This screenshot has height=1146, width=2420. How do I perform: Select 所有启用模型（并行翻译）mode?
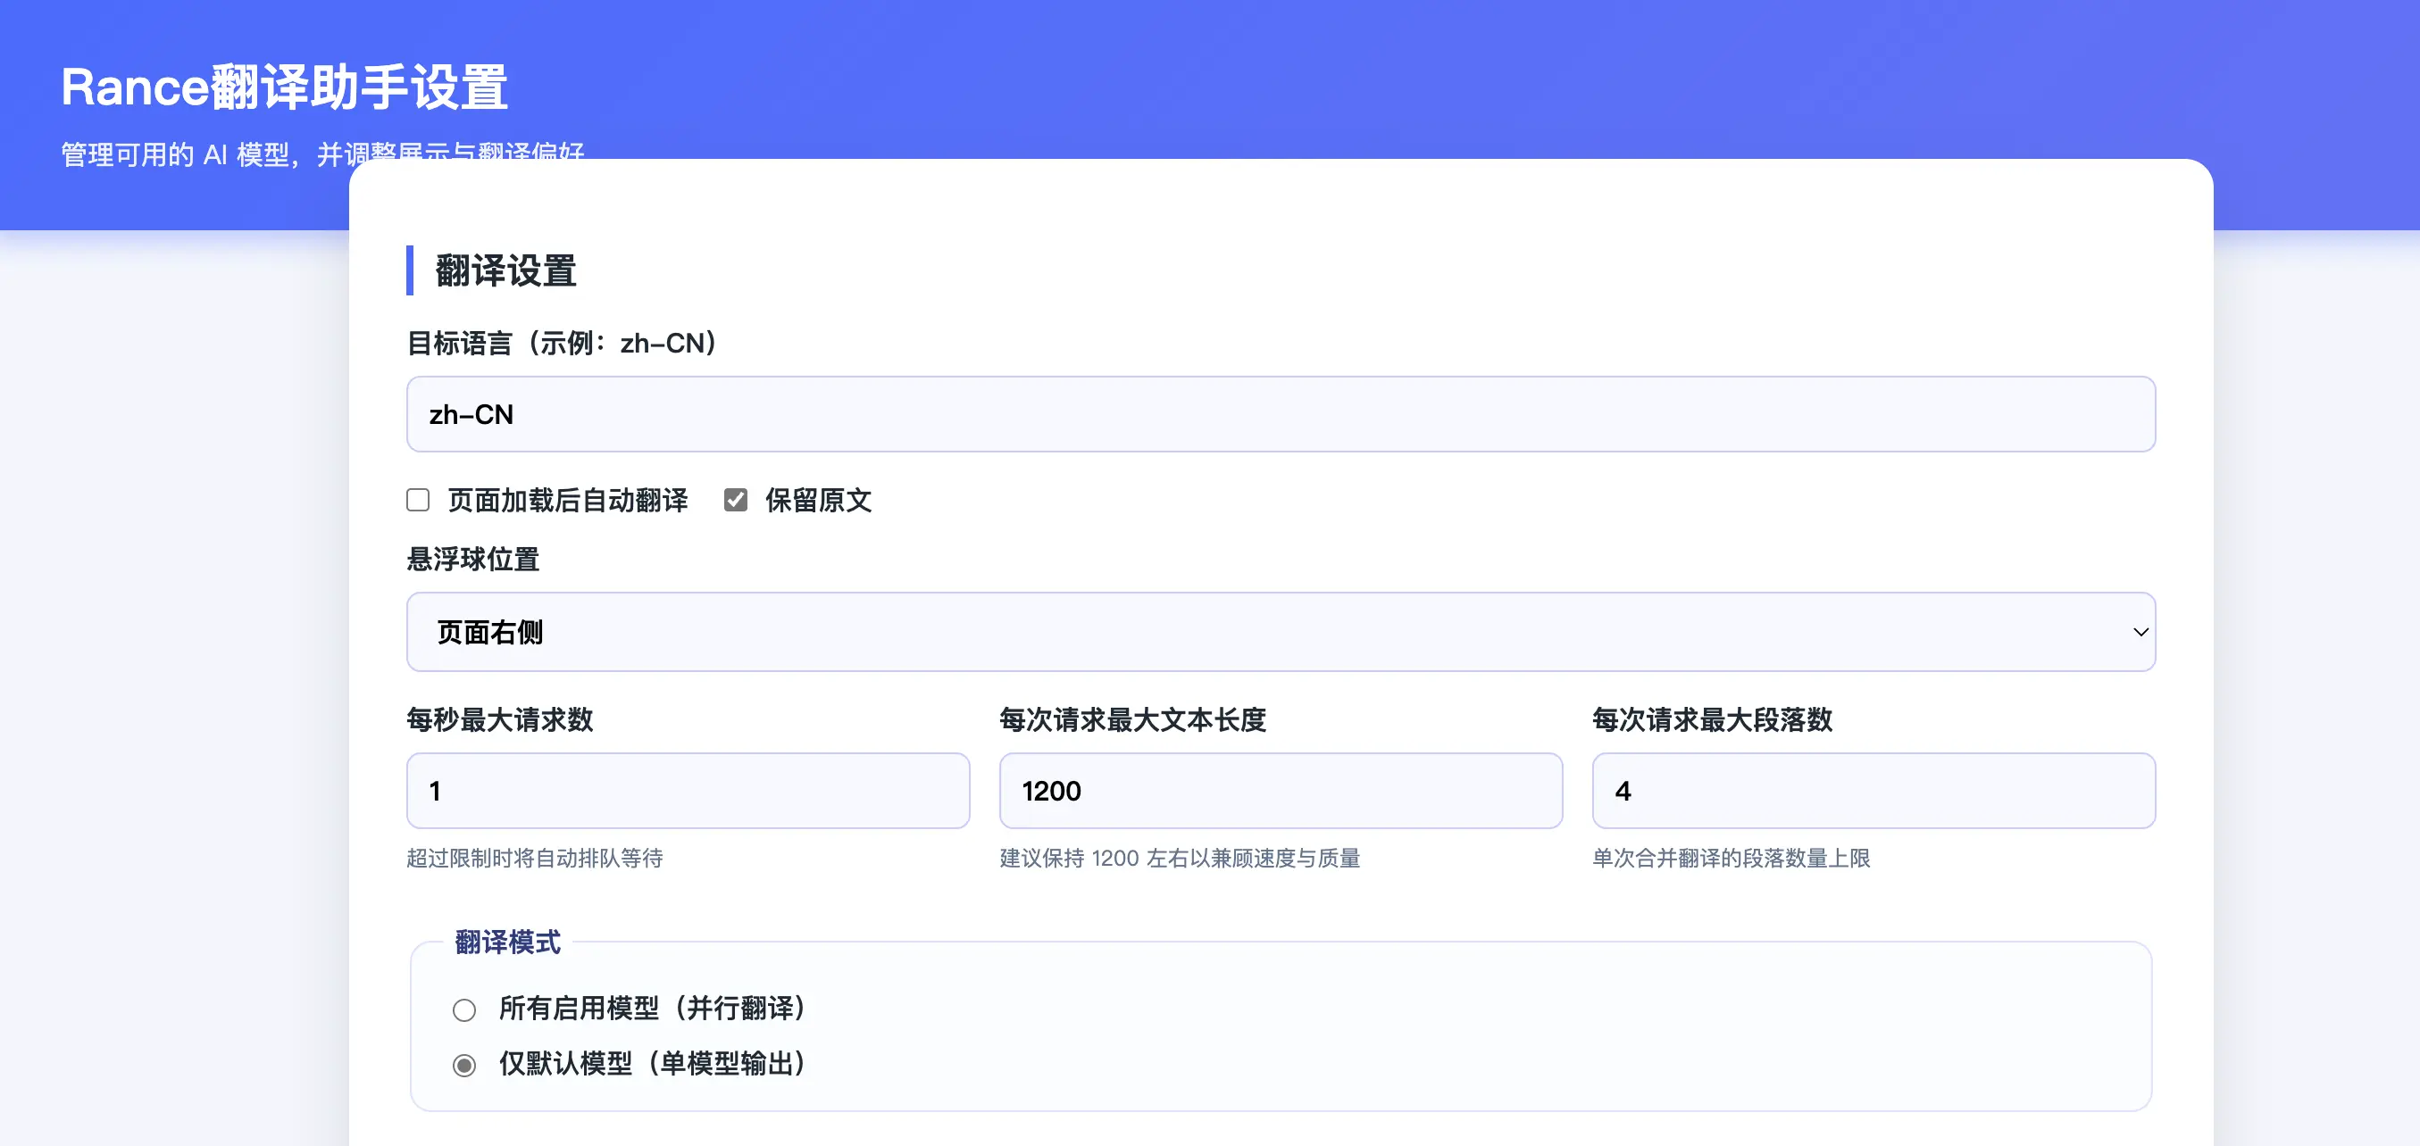[x=465, y=1009]
